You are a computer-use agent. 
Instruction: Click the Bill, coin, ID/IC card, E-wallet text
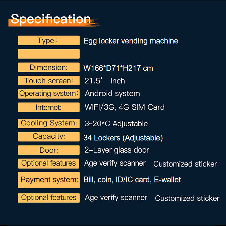[132, 180]
